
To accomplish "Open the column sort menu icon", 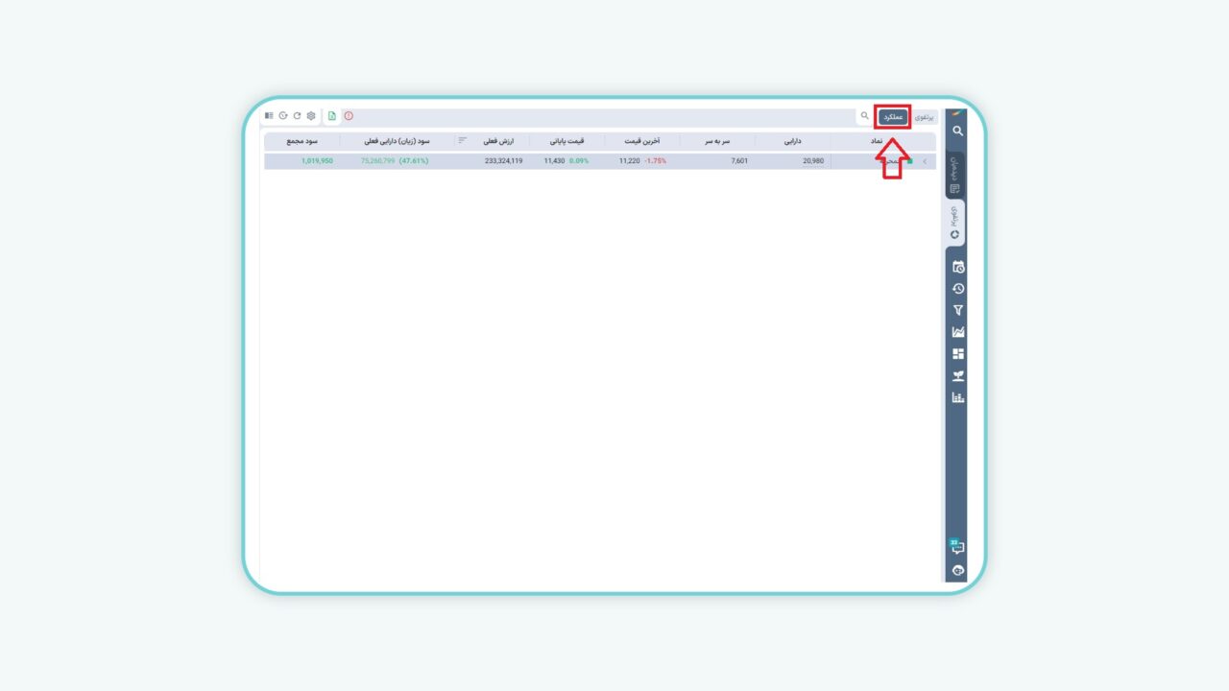I will click(463, 140).
